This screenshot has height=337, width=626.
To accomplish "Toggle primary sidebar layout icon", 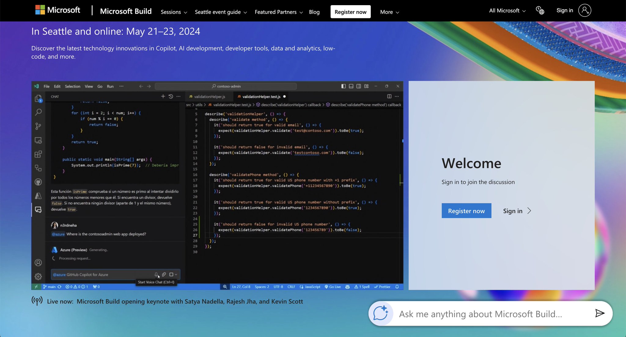I will pyautogui.click(x=344, y=86).
